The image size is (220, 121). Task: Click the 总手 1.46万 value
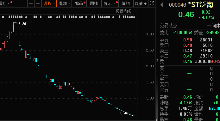point(185,108)
